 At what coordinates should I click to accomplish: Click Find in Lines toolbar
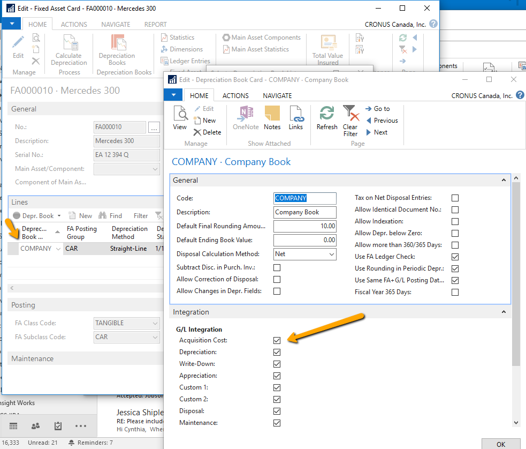(110, 215)
